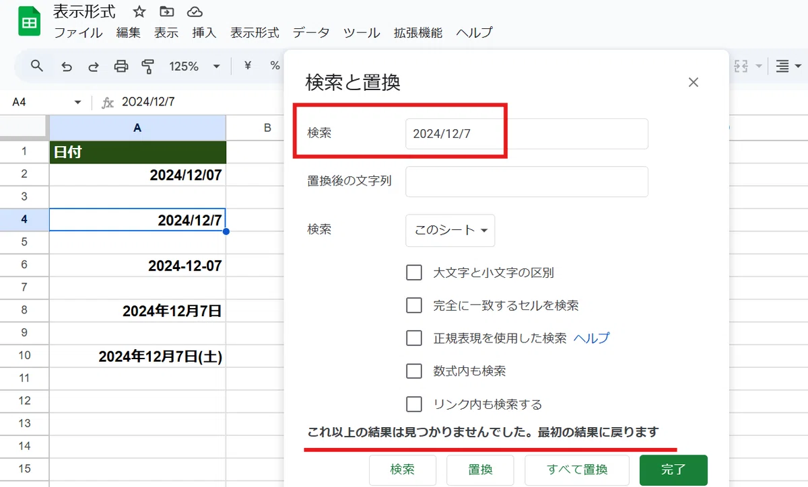Click the 置換 button
Image resolution: width=808 pixels, height=487 pixels.
pos(480,470)
